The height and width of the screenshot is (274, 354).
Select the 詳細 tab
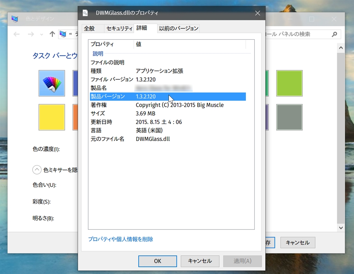[146, 28]
